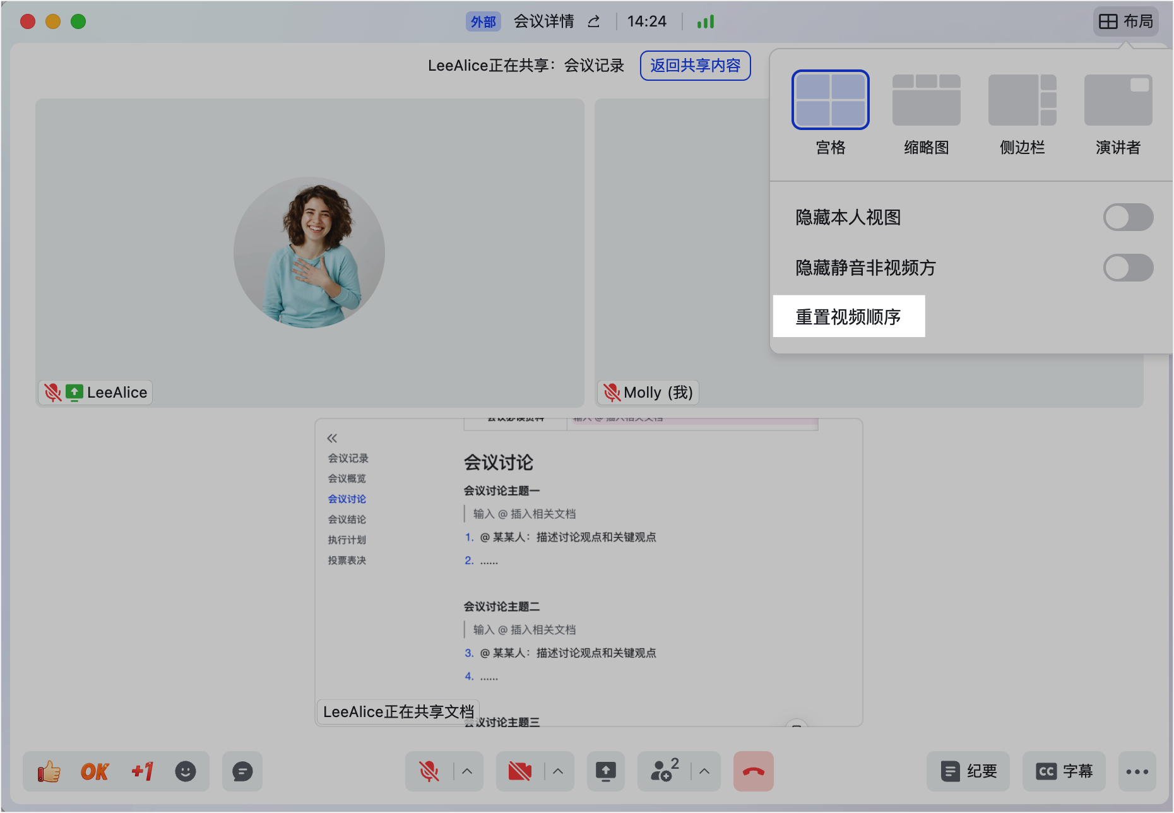
Task: Collapse the document outline sidebar
Action: (332, 438)
